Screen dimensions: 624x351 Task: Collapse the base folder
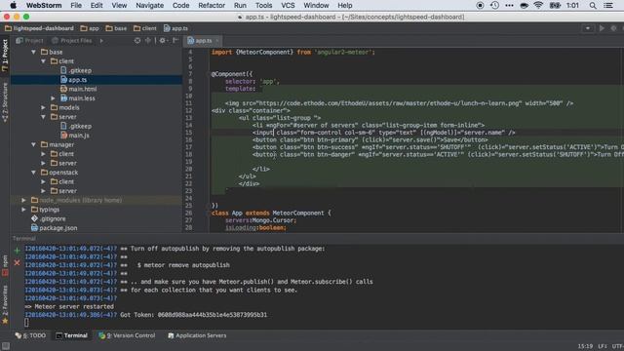point(34,52)
